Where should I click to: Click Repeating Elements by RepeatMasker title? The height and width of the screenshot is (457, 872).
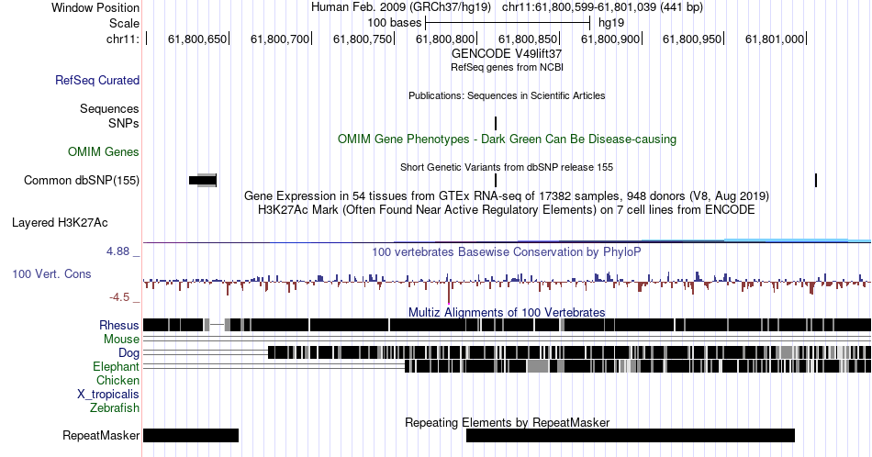(x=507, y=422)
